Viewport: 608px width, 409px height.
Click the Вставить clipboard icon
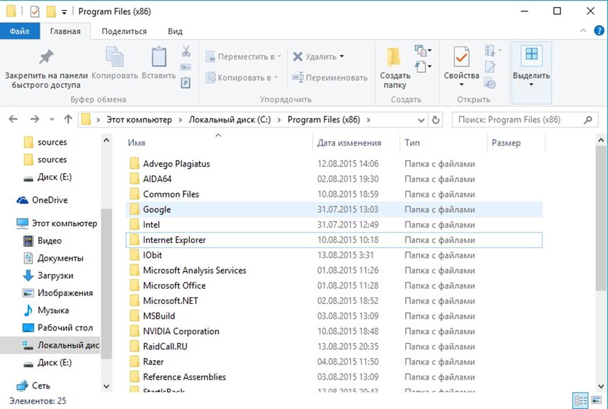[x=159, y=56]
